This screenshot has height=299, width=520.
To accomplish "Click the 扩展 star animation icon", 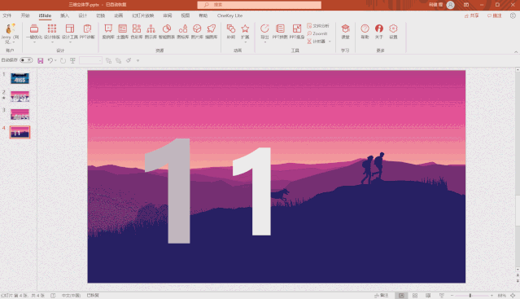I will point(245,29).
